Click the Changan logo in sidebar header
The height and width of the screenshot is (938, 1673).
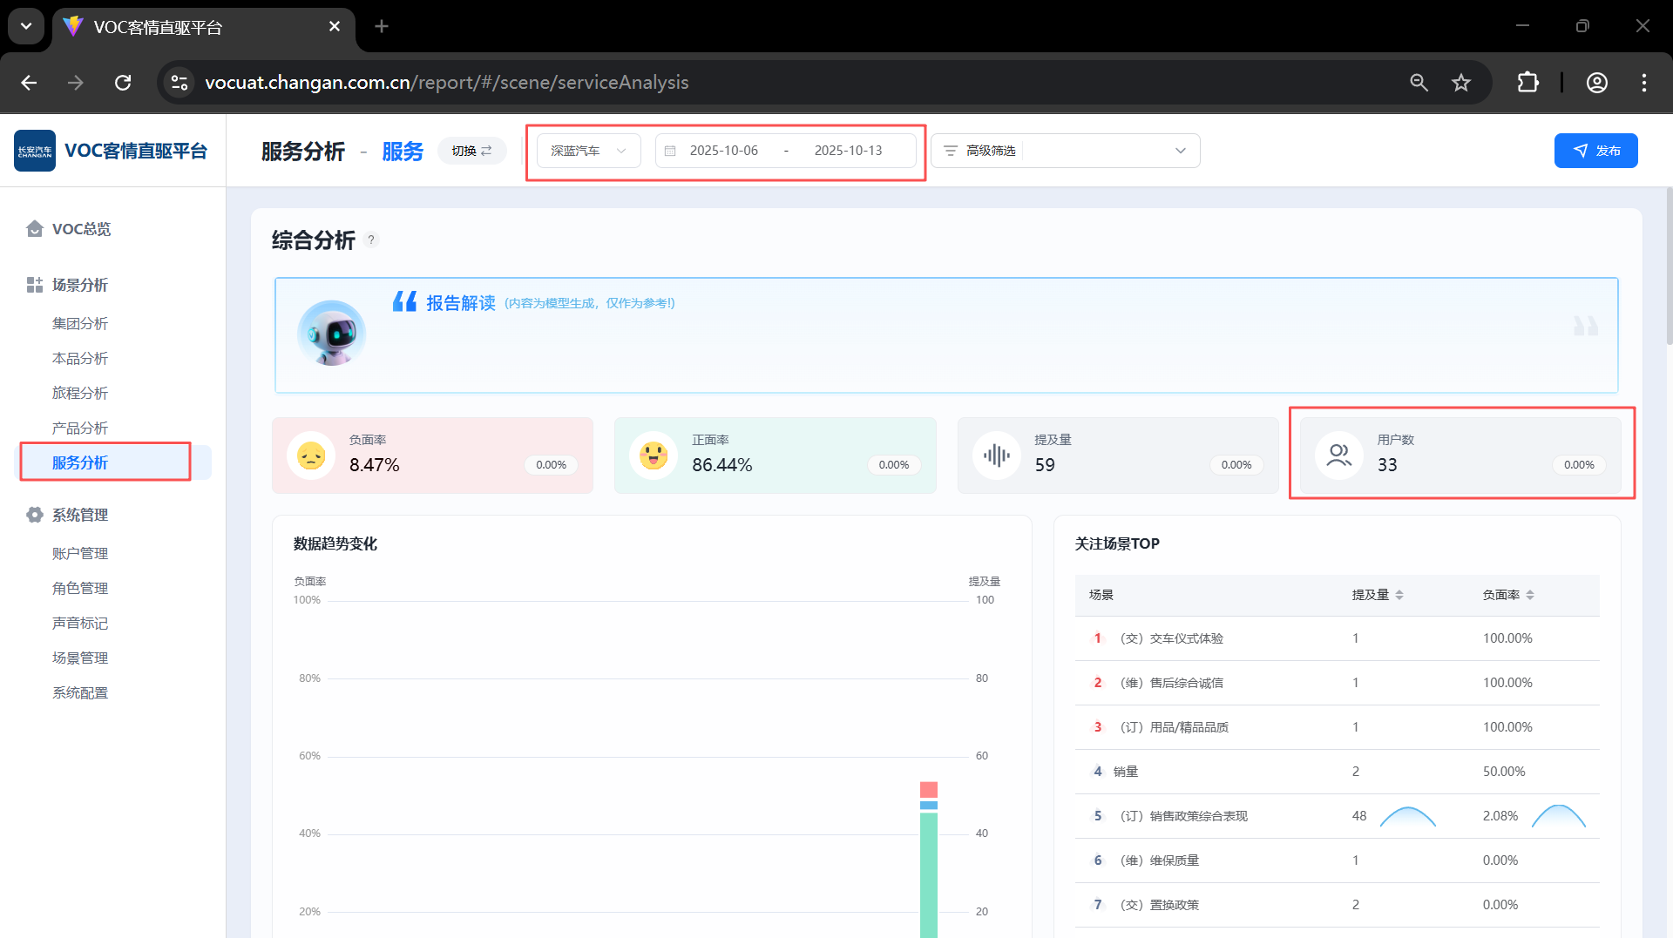point(35,151)
